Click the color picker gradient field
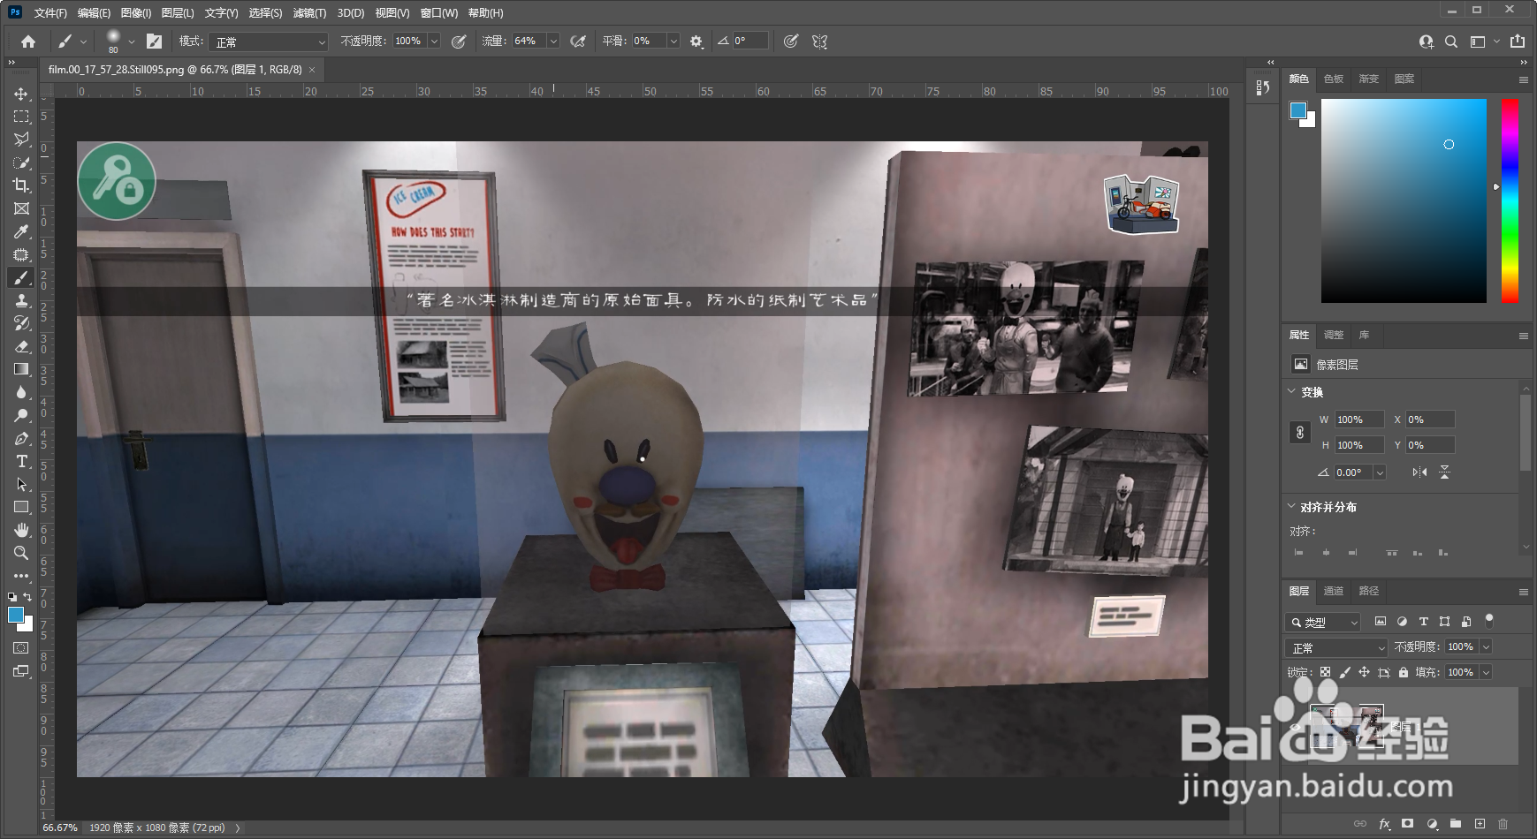The height and width of the screenshot is (839, 1537). pos(1404,200)
